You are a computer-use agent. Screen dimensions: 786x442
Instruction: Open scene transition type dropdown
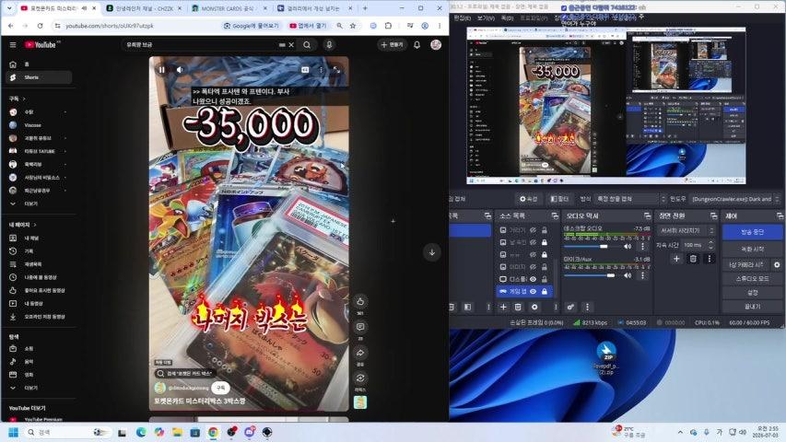pos(686,230)
